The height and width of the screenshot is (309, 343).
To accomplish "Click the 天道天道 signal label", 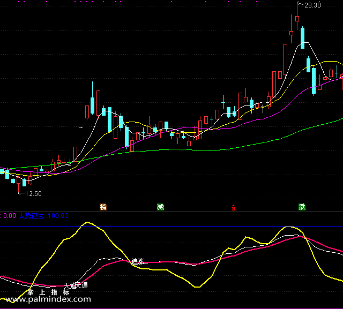I will coord(76,285).
